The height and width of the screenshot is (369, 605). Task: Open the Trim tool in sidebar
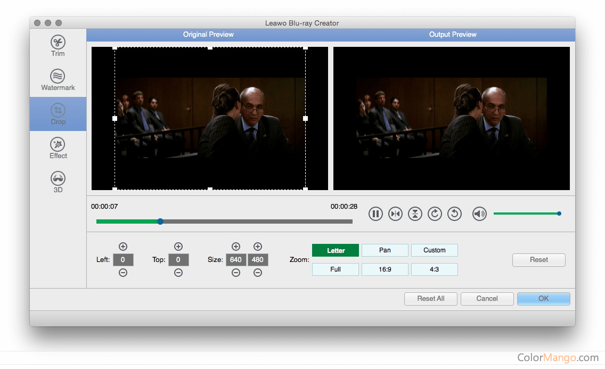tap(58, 46)
